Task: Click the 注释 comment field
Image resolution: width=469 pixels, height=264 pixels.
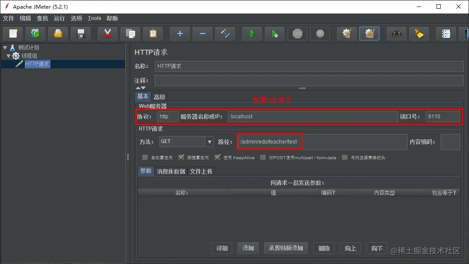Action: point(309,80)
